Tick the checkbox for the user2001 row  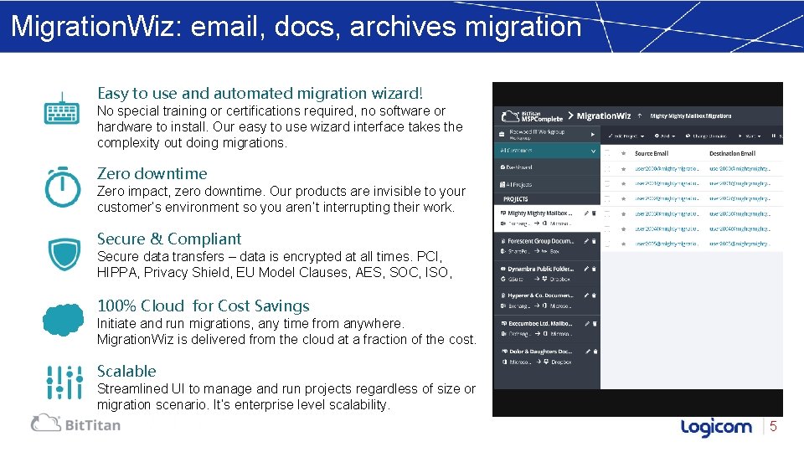(x=607, y=183)
